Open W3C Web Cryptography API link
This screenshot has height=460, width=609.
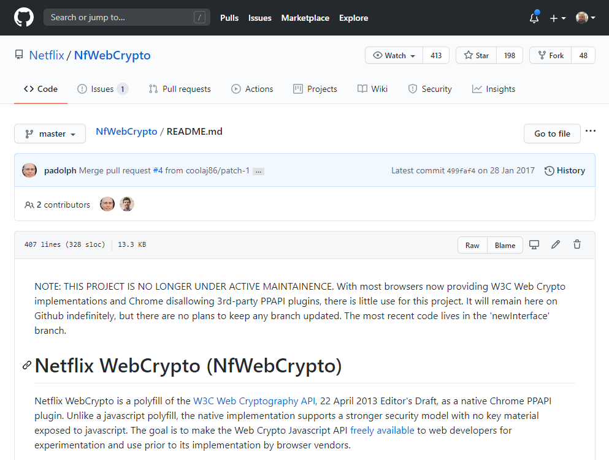(x=255, y=401)
